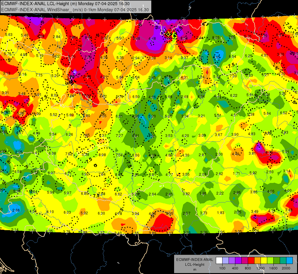Click the lime green legend swatch
Screen dimensions: 298x274
270,261
